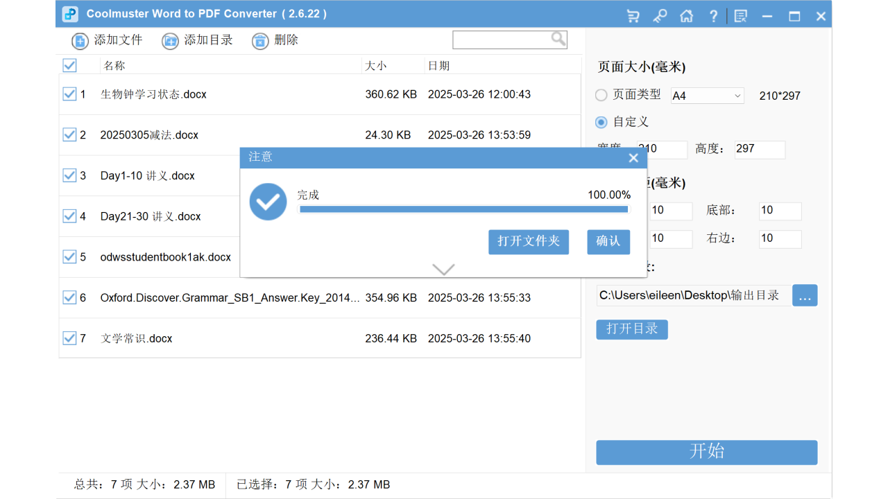Click the browse (...) output path button
Viewport: 888px width, 499px height.
[805, 295]
